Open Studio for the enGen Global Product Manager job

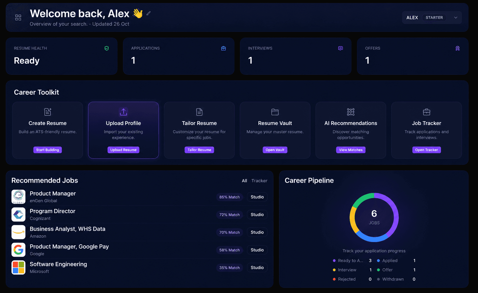click(257, 197)
